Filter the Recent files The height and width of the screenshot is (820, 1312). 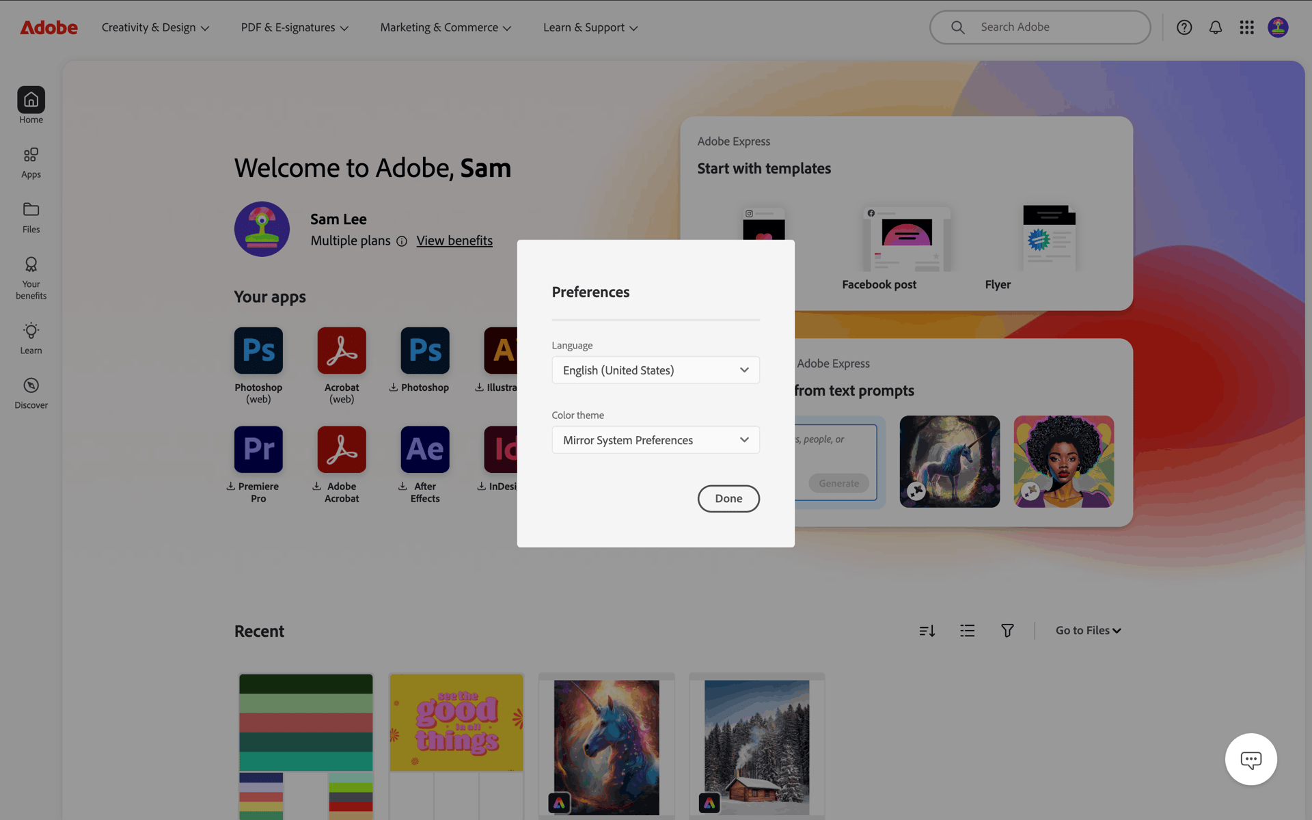point(1007,631)
